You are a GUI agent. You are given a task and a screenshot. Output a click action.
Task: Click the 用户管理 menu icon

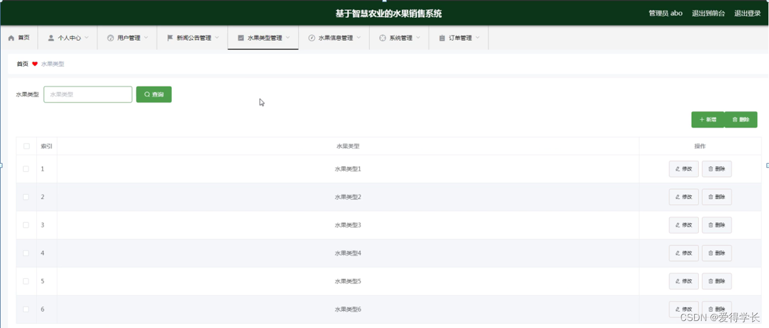[110, 38]
